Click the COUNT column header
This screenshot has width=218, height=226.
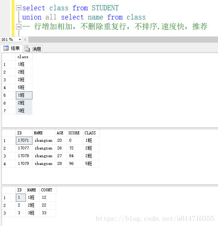[48, 190]
